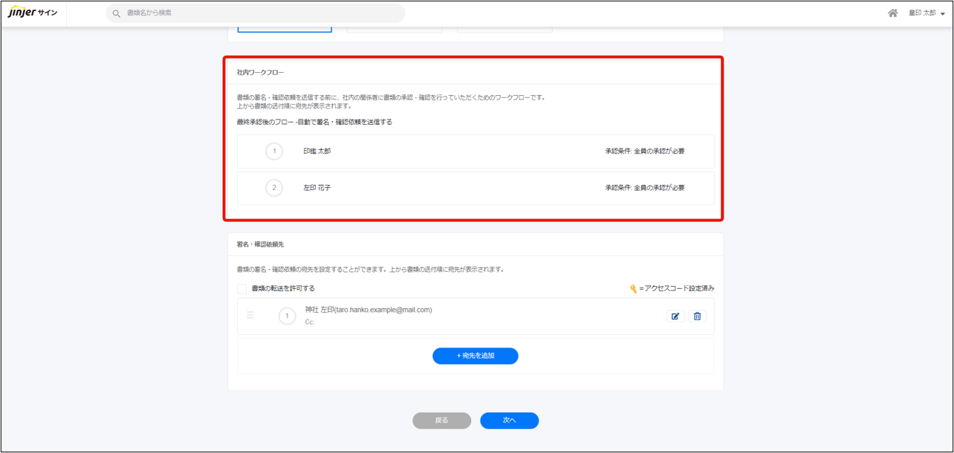The height and width of the screenshot is (453, 954).
Task: Click the jinjer サイン logo
Action: [x=33, y=13]
